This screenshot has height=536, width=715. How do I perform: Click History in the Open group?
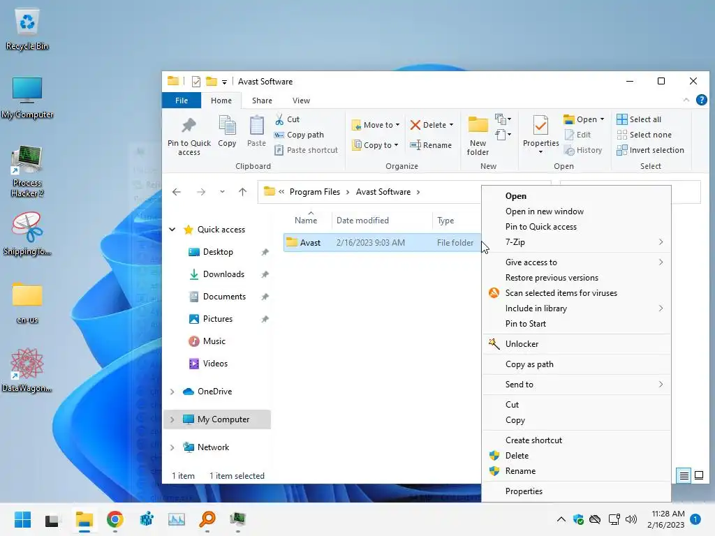(583, 150)
